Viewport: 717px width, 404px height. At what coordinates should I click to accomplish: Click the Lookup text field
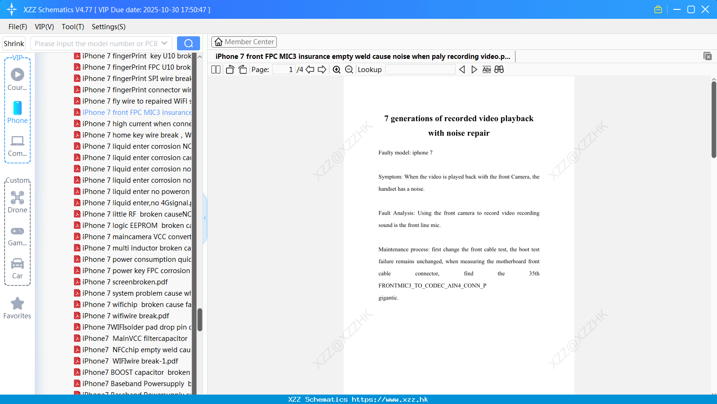(420, 70)
